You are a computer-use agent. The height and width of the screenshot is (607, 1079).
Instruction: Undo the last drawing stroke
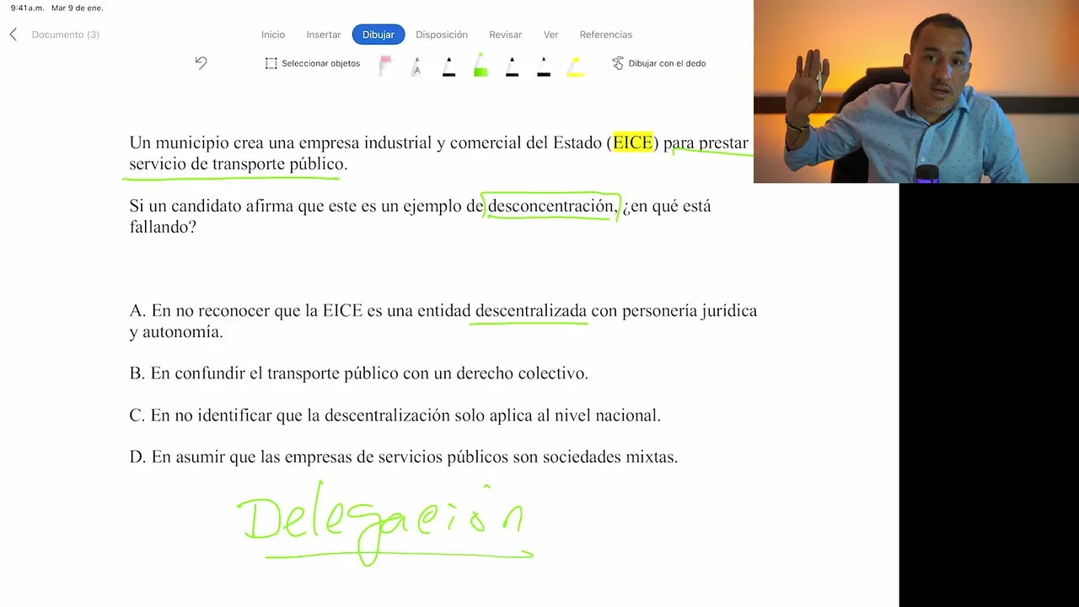click(201, 63)
